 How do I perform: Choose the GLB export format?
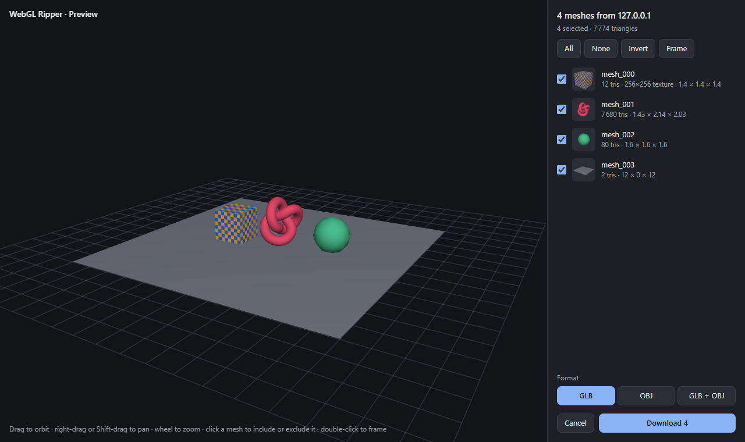point(586,395)
